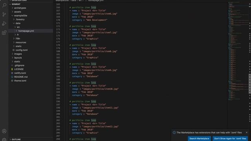This screenshot has width=251, height=141.
Task: Dismiss the Marketplace notification
Action: point(247,132)
